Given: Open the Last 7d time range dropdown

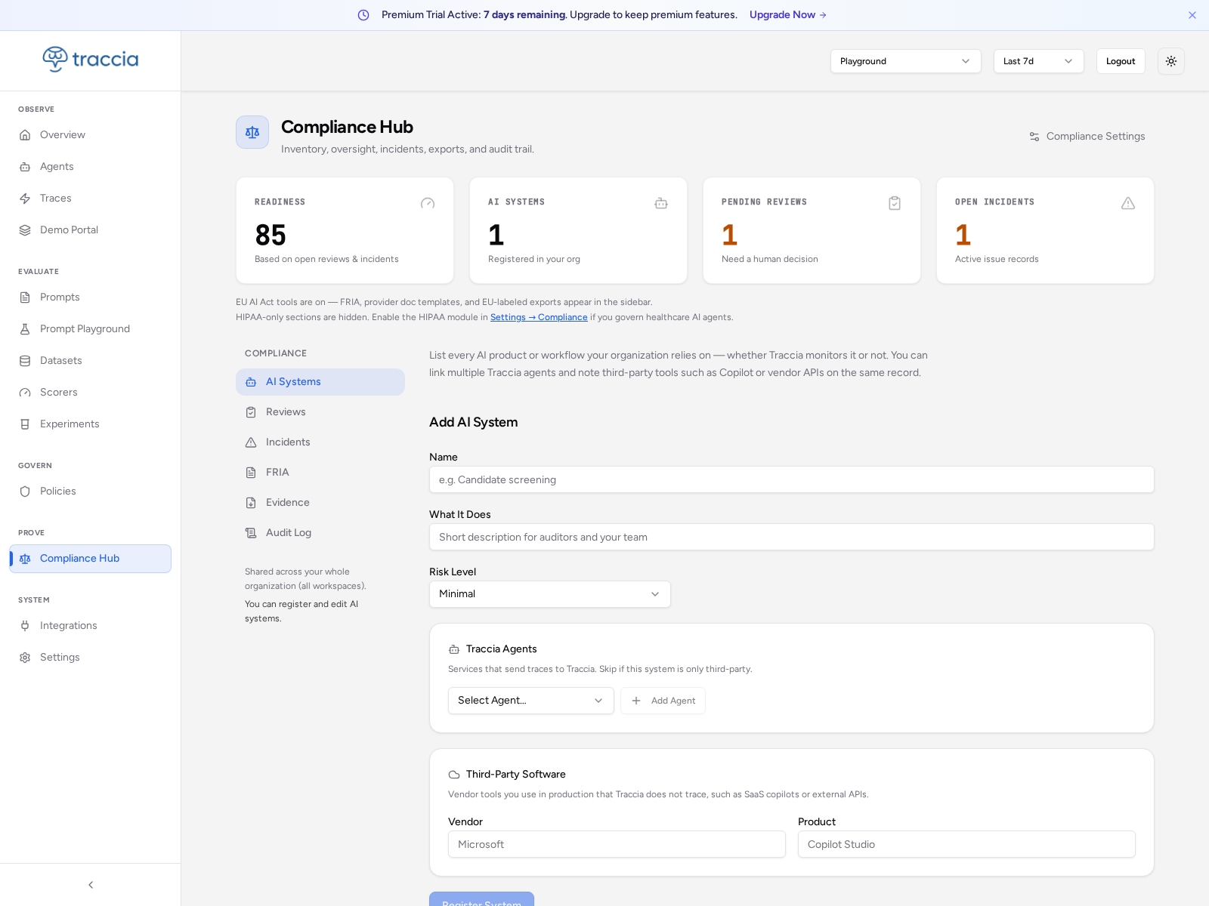Looking at the screenshot, I should click(1039, 61).
